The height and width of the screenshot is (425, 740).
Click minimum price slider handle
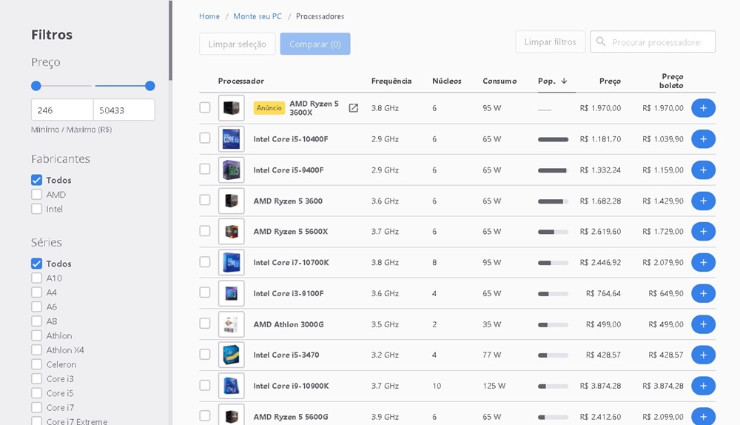coord(36,86)
